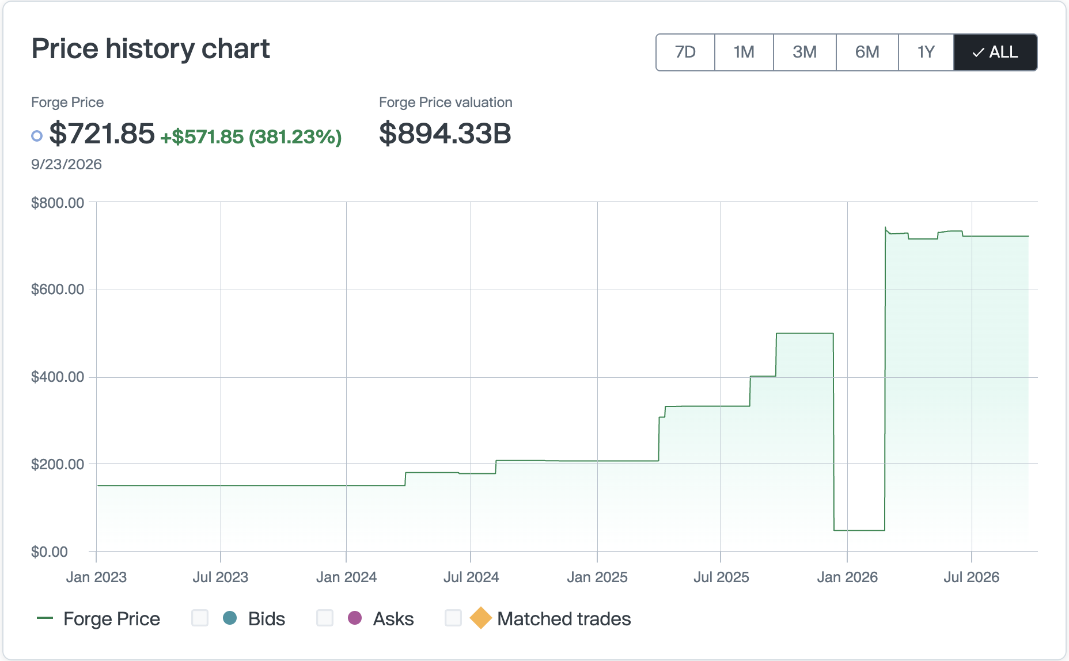The width and height of the screenshot is (1069, 661).
Task: Click the $0.00 y-axis label
Action: coord(50,552)
